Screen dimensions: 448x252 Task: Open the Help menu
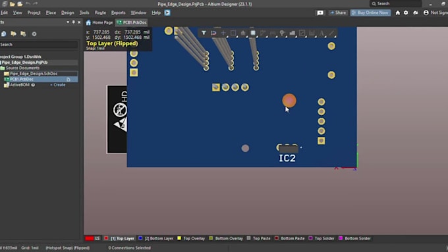click(x=156, y=13)
